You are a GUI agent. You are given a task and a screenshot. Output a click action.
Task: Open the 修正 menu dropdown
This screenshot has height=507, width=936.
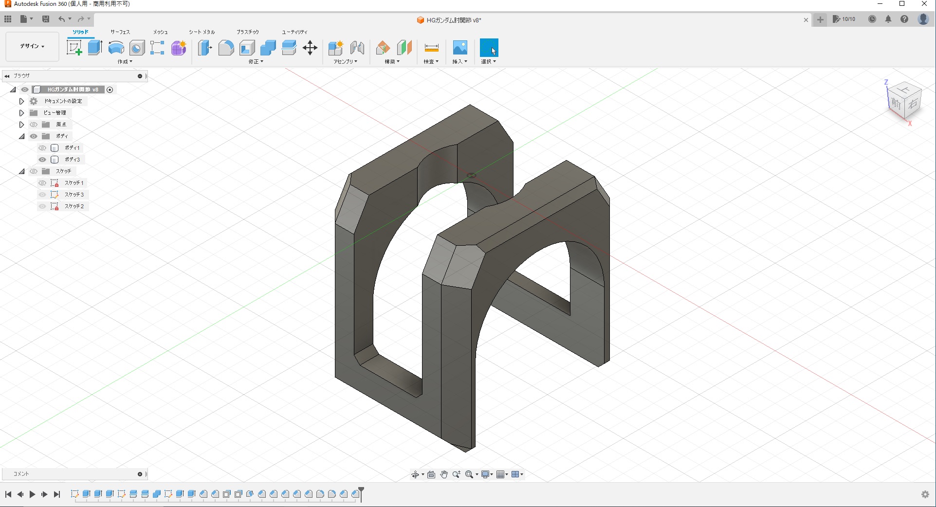[256, 62]
